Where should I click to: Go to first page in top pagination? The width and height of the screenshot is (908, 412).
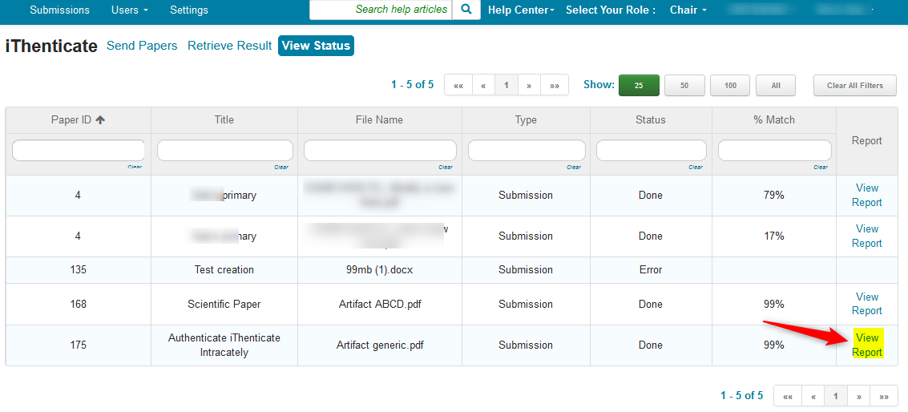click(x=458, y=86)
